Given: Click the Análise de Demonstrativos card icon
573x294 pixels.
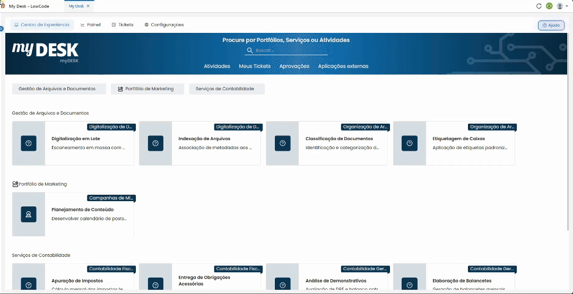Looking at the screenshot, I should (x=282, y=285).
